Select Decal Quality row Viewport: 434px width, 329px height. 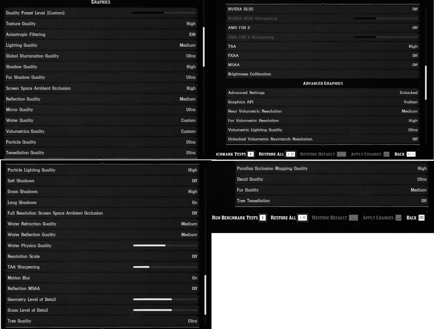tap(332, 179)
